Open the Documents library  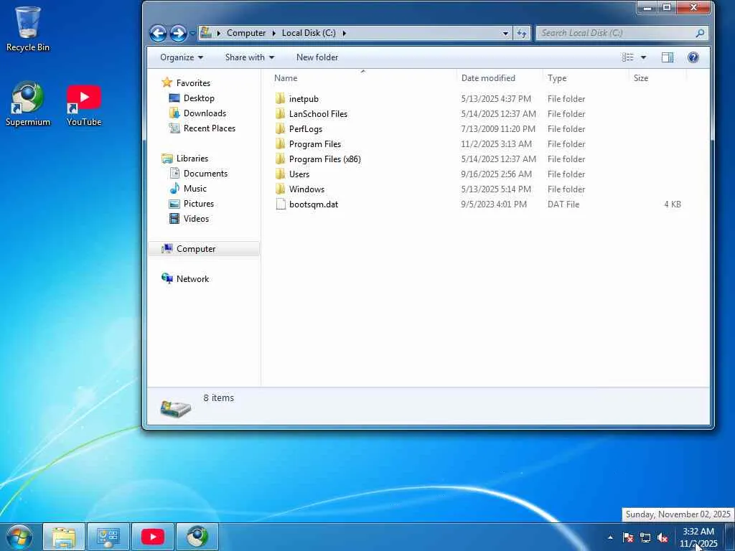205,174
